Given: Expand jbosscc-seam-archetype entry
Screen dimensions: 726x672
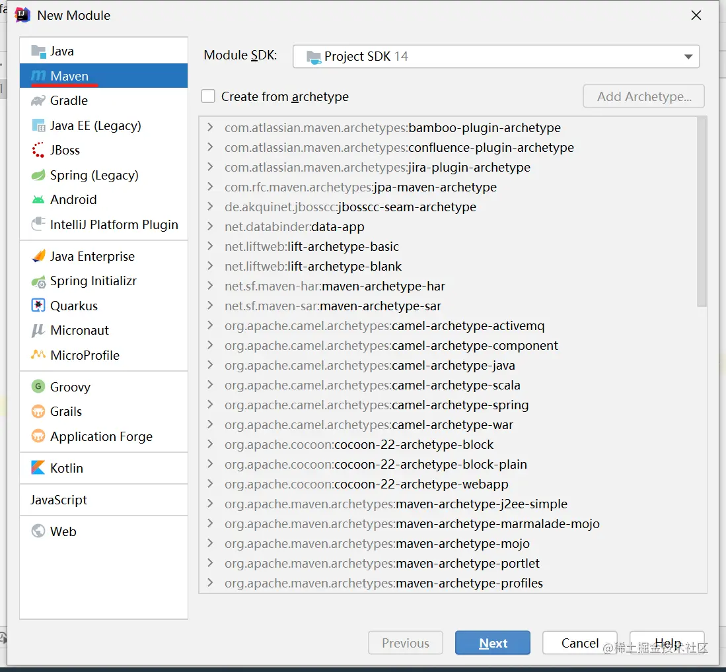Looking at the screenshot, I should tap(210, 207).
